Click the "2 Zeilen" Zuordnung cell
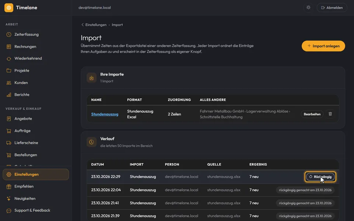 coord(174,114)
